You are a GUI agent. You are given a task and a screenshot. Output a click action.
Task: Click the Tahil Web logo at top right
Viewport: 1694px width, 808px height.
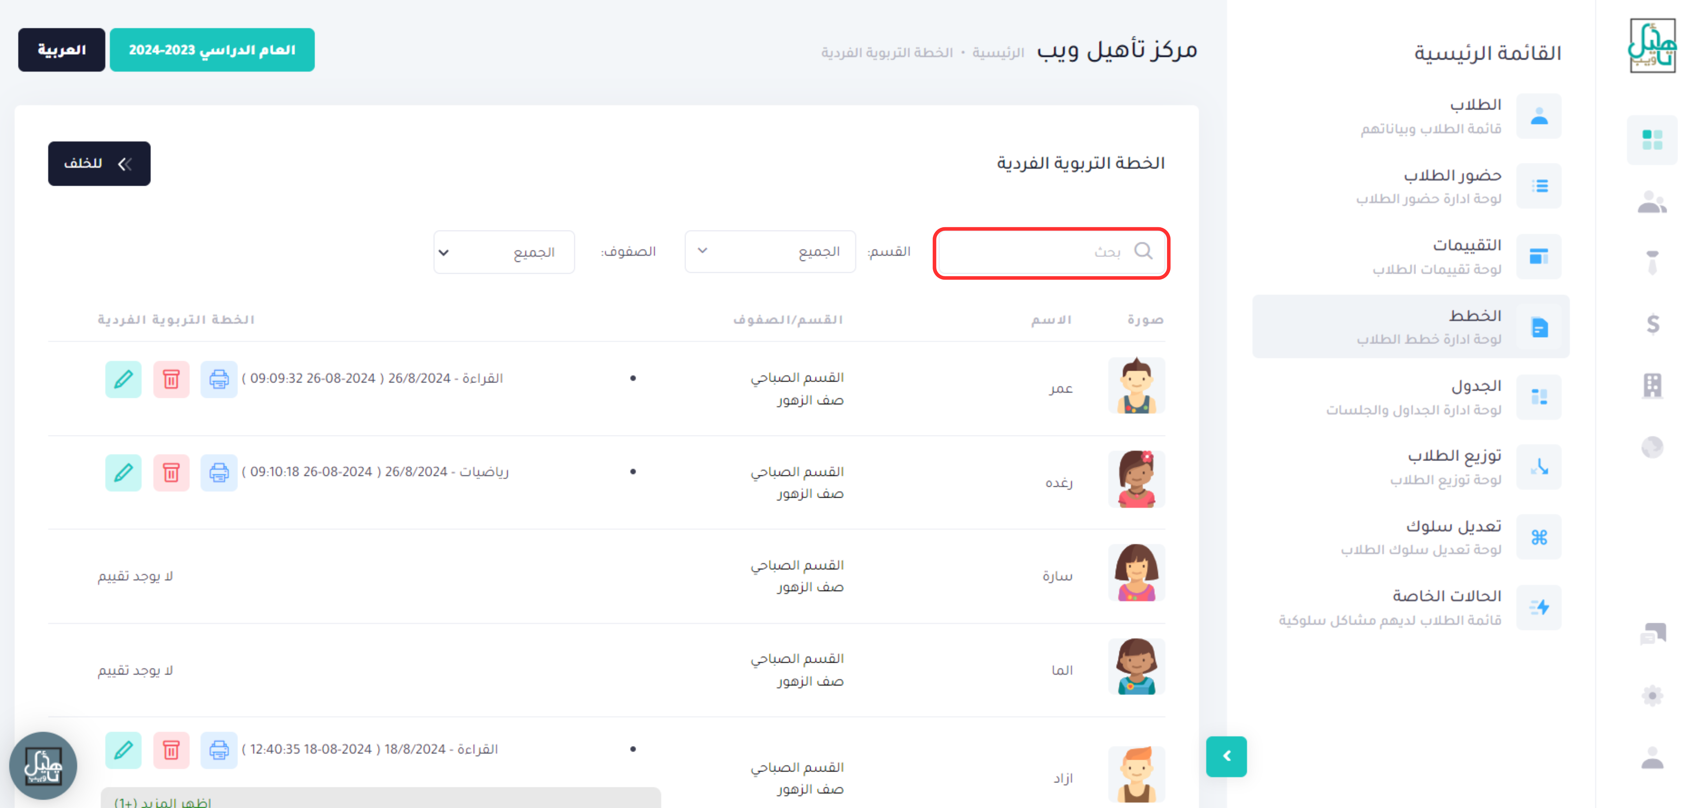pyautogui.click(x=1652, y=45)
